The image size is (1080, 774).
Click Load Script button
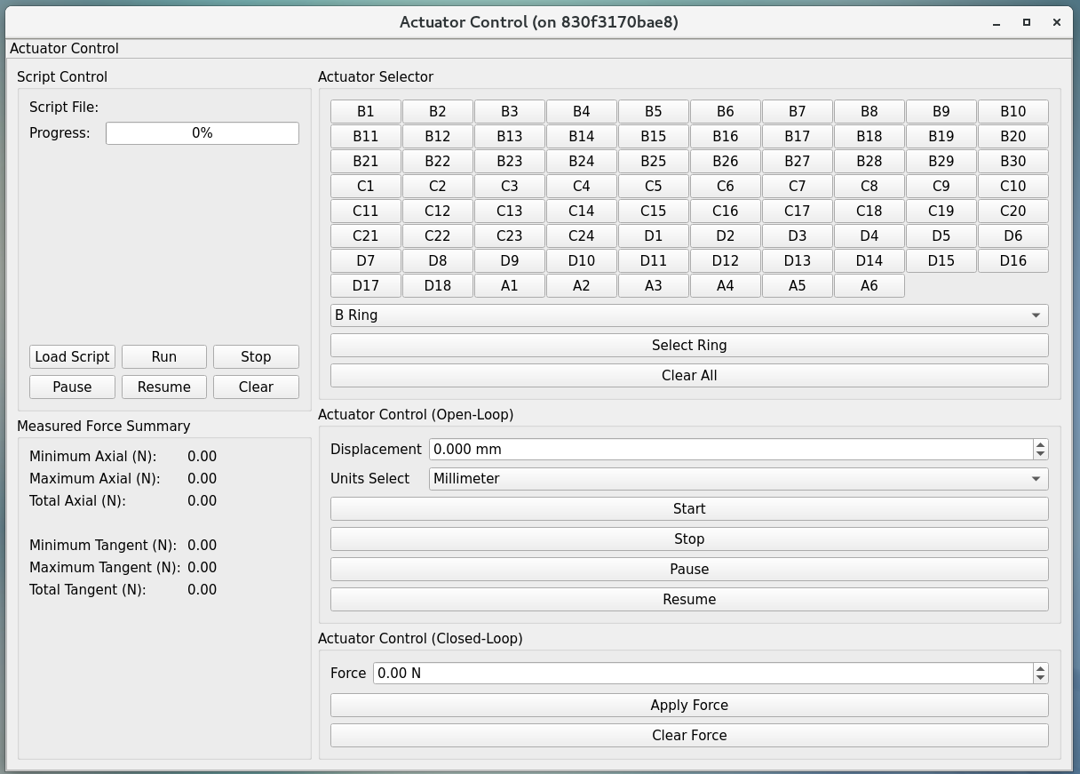pyautogui.click(x=72, y=357)
